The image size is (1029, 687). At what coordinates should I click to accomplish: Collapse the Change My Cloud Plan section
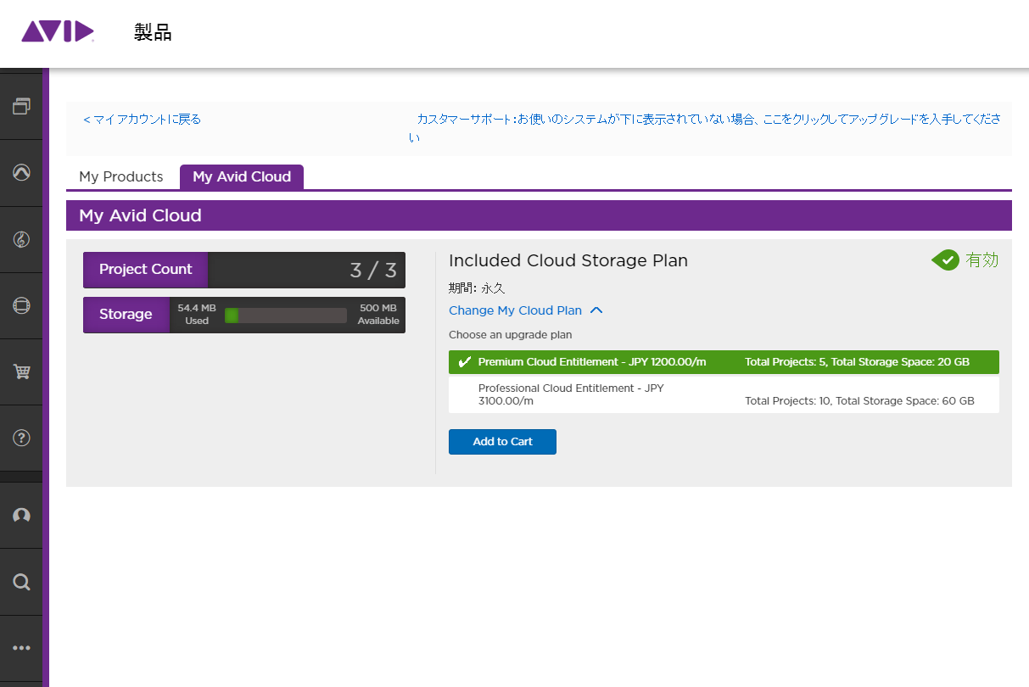pyautogui.click(x=526, y=310)
